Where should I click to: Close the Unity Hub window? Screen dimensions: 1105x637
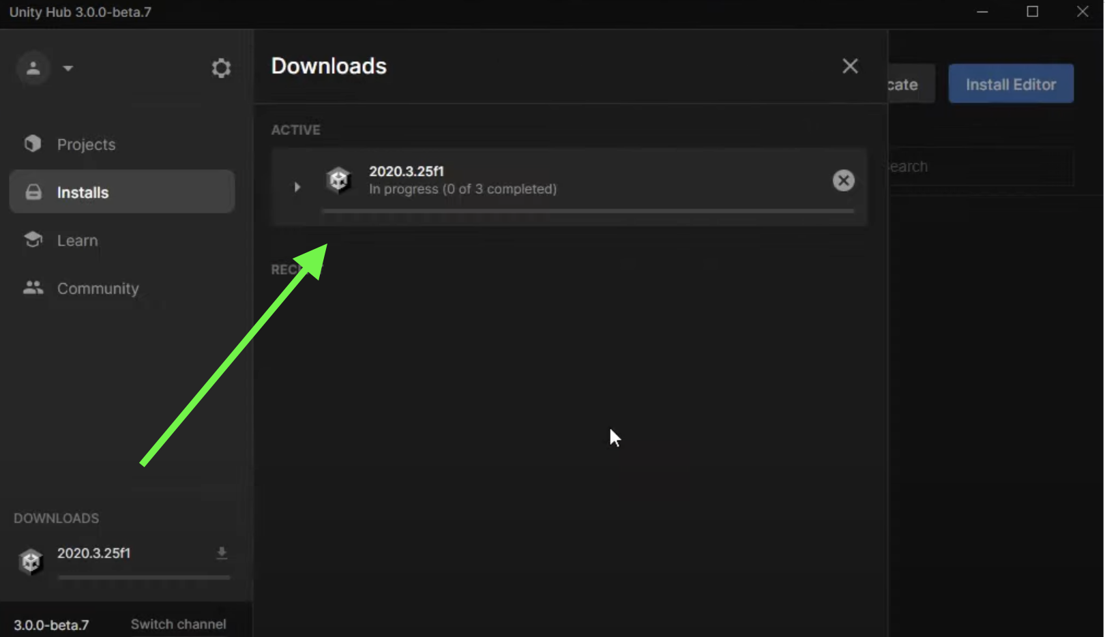pos(1082,12)
